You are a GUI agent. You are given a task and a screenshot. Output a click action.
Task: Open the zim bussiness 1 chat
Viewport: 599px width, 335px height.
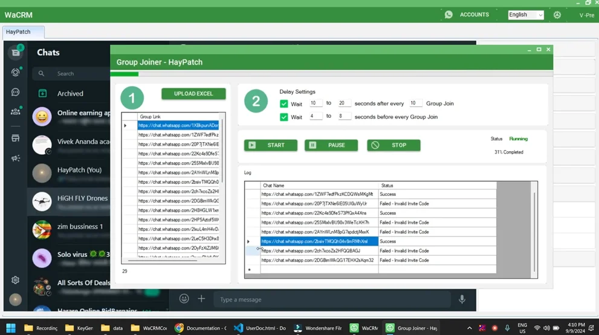pos(70,230)
